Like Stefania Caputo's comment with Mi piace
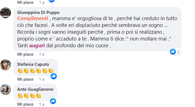Viewport: 195px width, 107px height. pyautogui.click(x=25, y=79)
